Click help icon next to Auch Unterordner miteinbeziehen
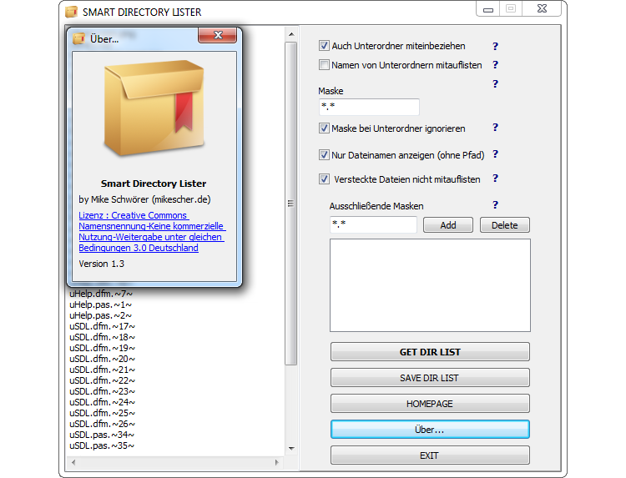Viewport: 626px width, 478px height. [x=495, y=46]
